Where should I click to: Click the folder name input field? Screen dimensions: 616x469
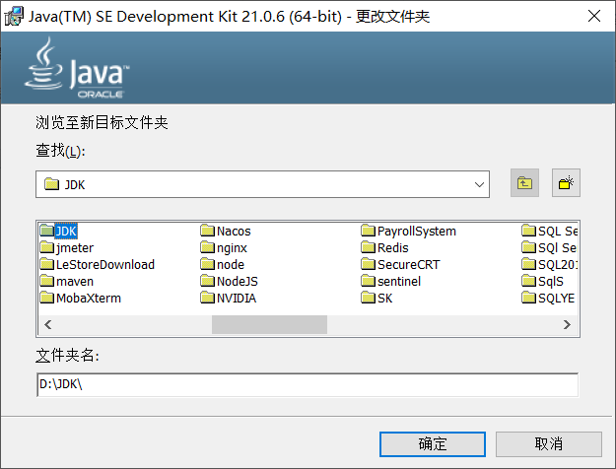click(x=307, y=384)
